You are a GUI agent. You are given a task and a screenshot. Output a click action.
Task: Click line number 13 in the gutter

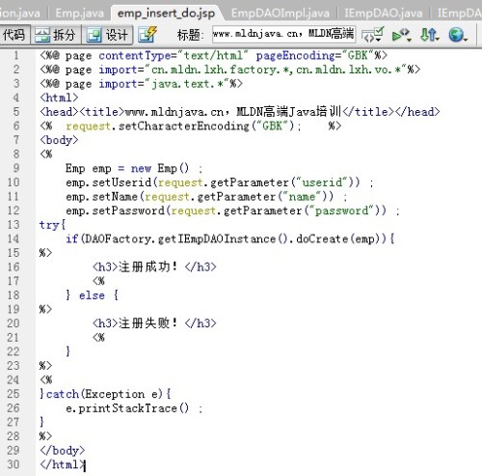[x=13, y=225]
